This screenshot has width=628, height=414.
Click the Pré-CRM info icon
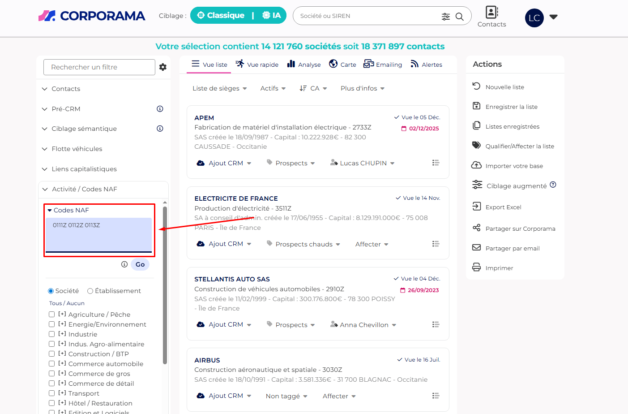click(x=160, y=109)
